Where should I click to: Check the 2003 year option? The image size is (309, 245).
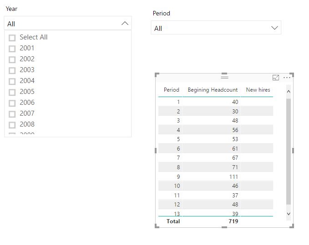(x=12, y=70)
